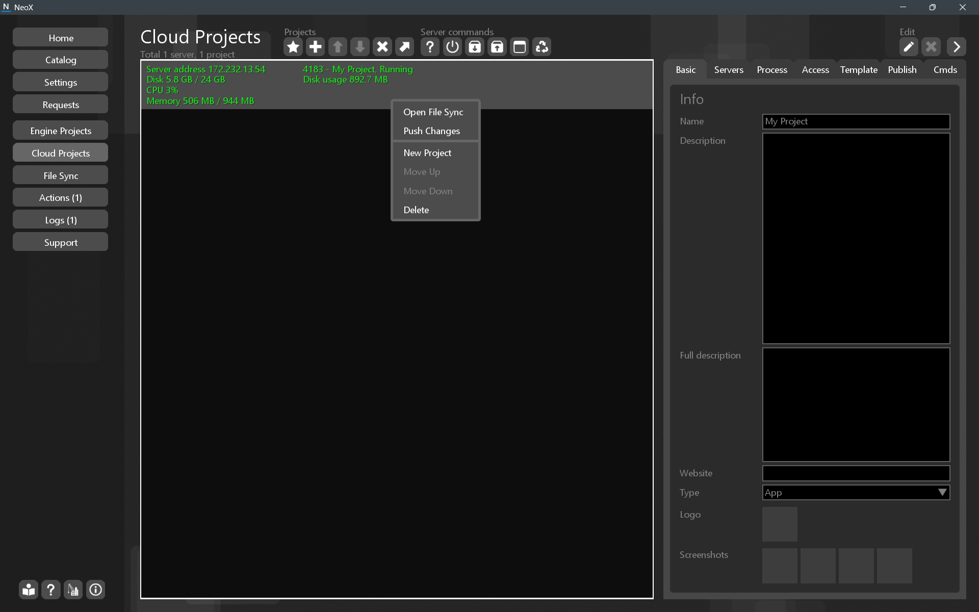This screenshot has width=979, height=612.
Task: Select Open File Sync menu entry
Action: 433,112
